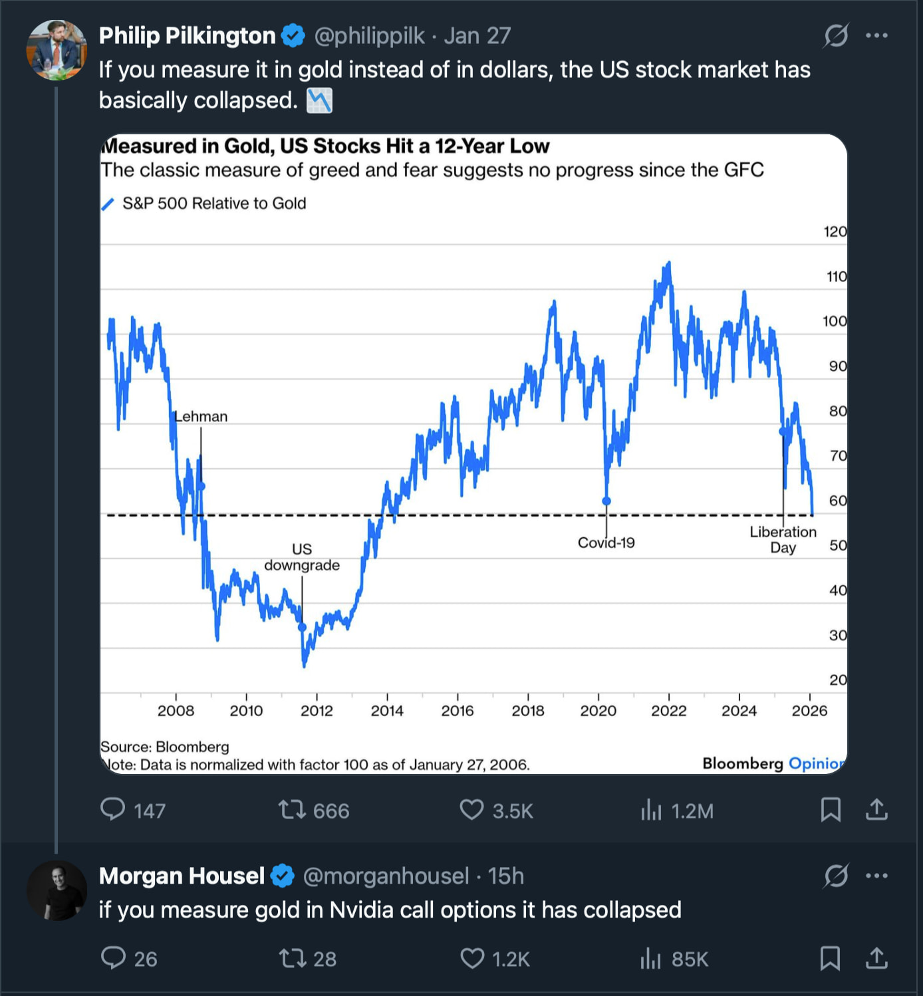Like Morgan Housel's tweet

click(x=472, y=958)
